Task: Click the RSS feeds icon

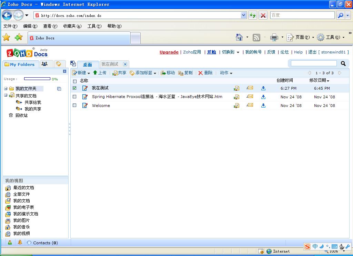Action: coord(256,37)
